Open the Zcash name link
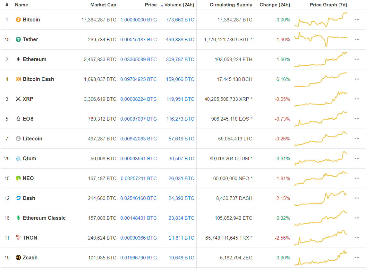Image resolution: width=374 pixels, height=269 pixels. tap(30, 257)
